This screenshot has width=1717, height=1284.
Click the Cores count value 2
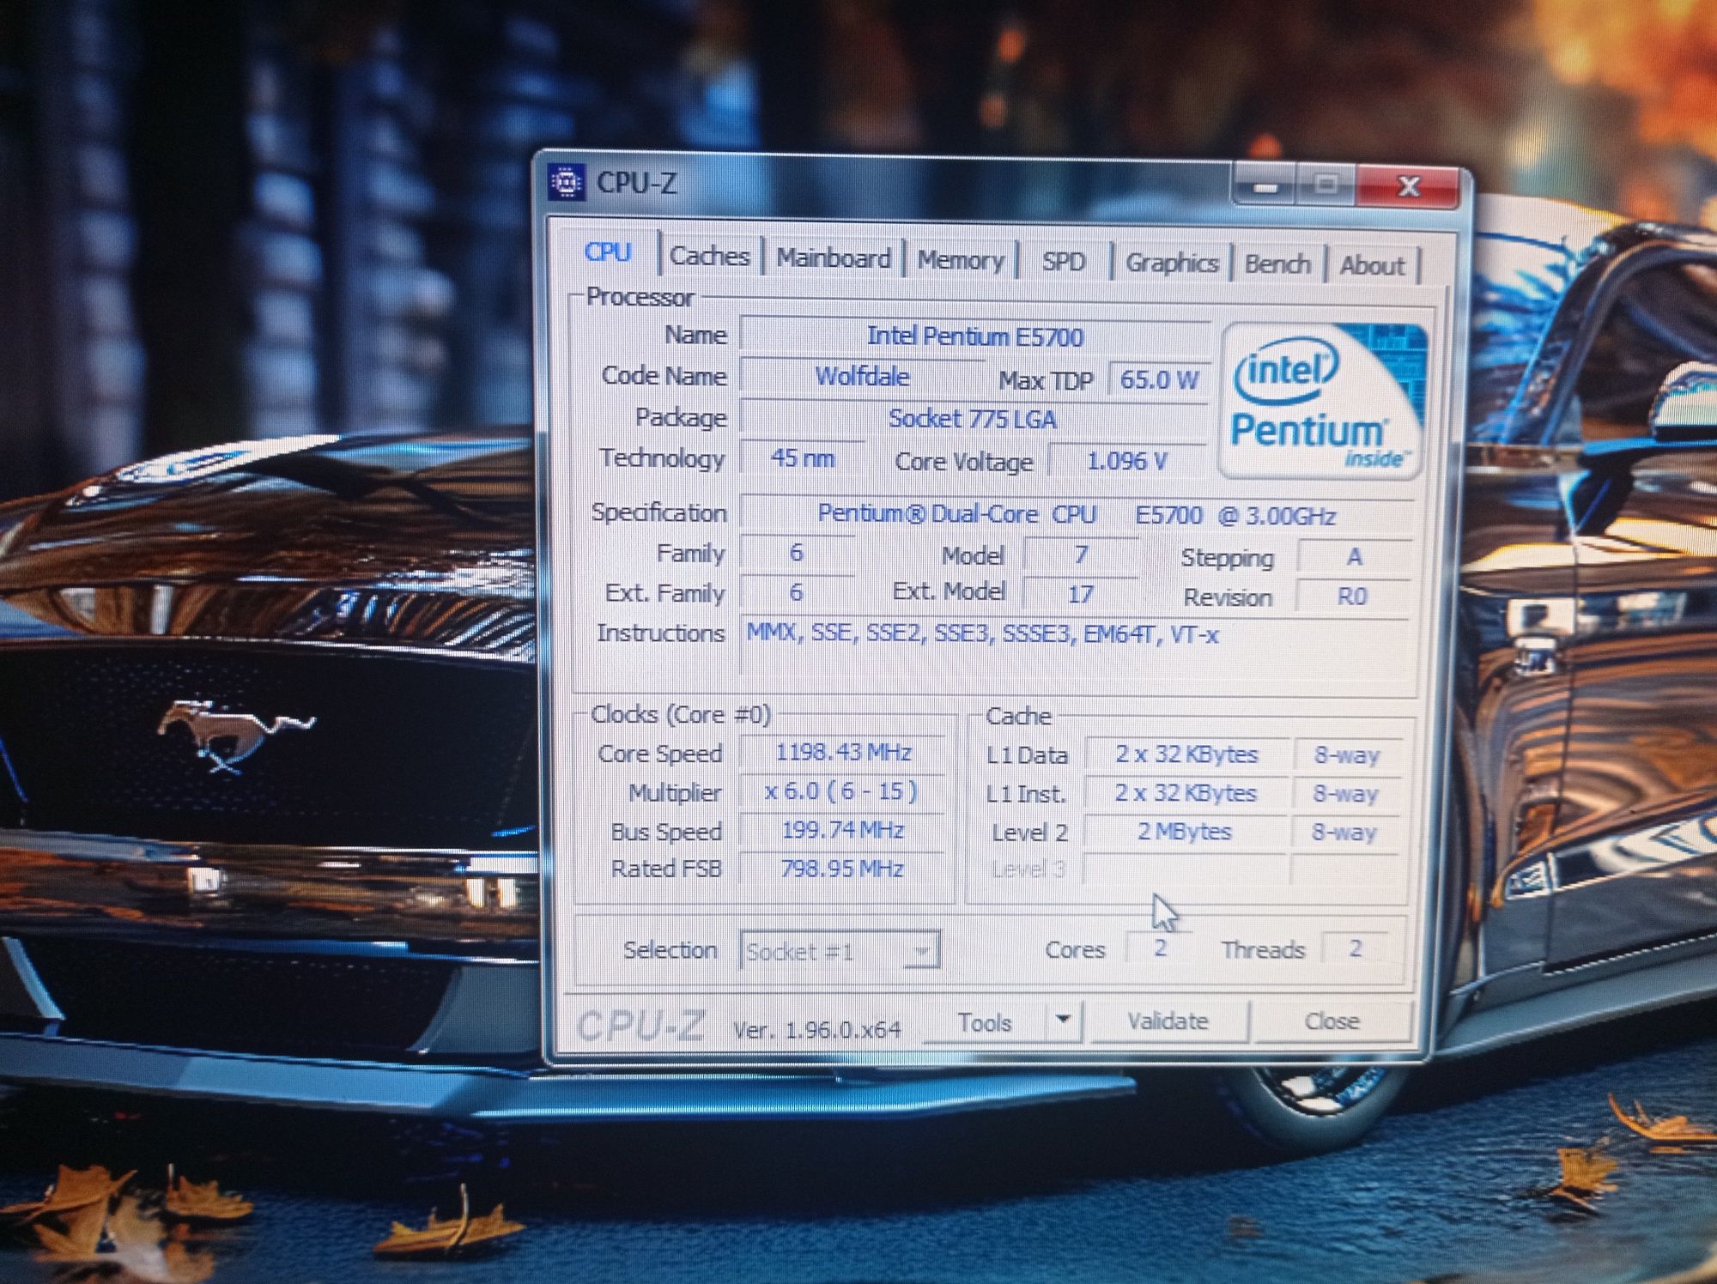(1160, 948)
